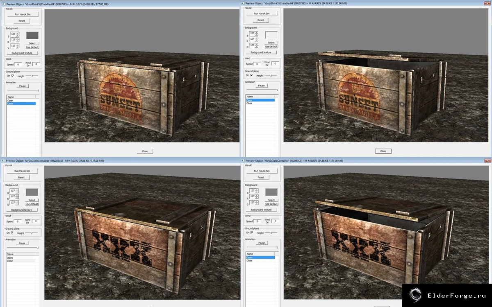Viewport: 492px width, 307px height.
Task: Focus G value field in open Sunset crate window
Action: [x=252, y=45]
